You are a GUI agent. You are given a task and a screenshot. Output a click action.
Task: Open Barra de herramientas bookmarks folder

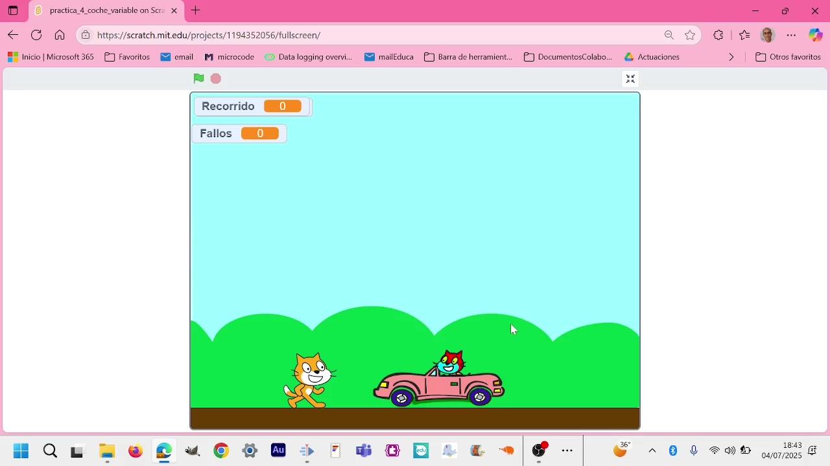[x=468, y=57]
